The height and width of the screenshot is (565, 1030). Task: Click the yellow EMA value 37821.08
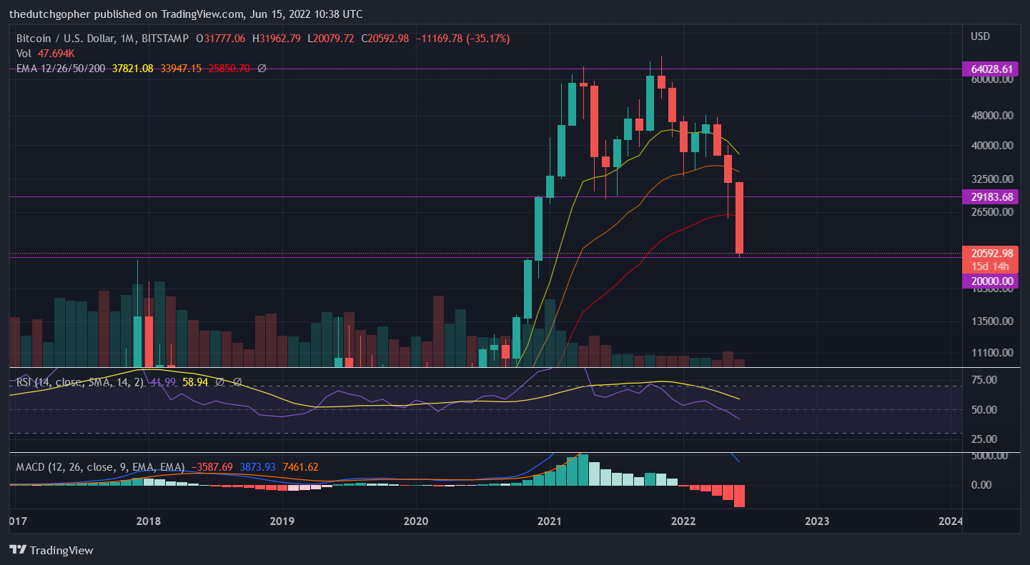[133, 69]
